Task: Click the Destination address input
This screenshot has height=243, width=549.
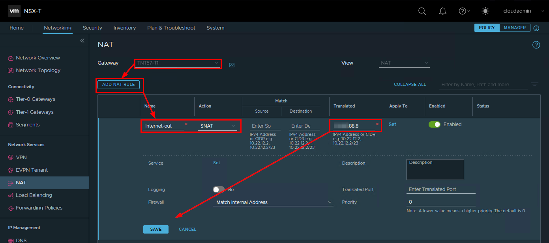Action: (304, 126)
